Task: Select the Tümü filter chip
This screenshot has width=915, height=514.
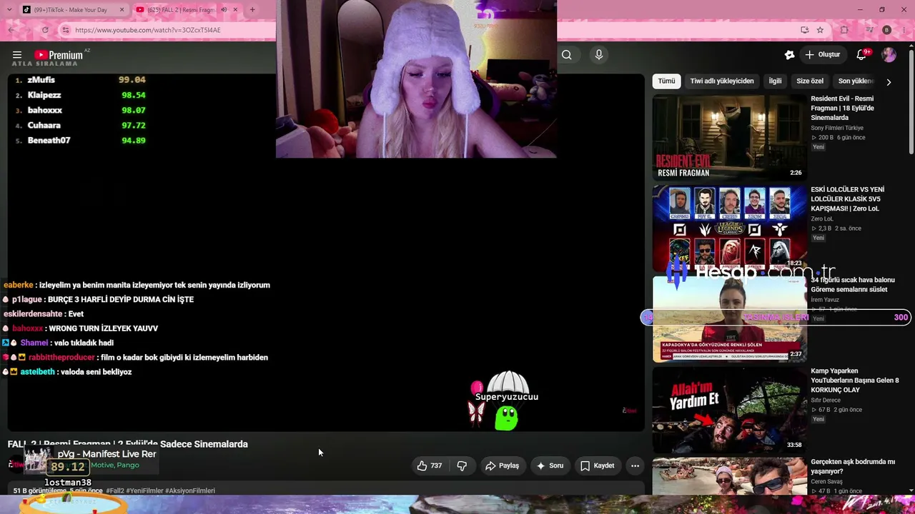Action: tap(666, 81)
